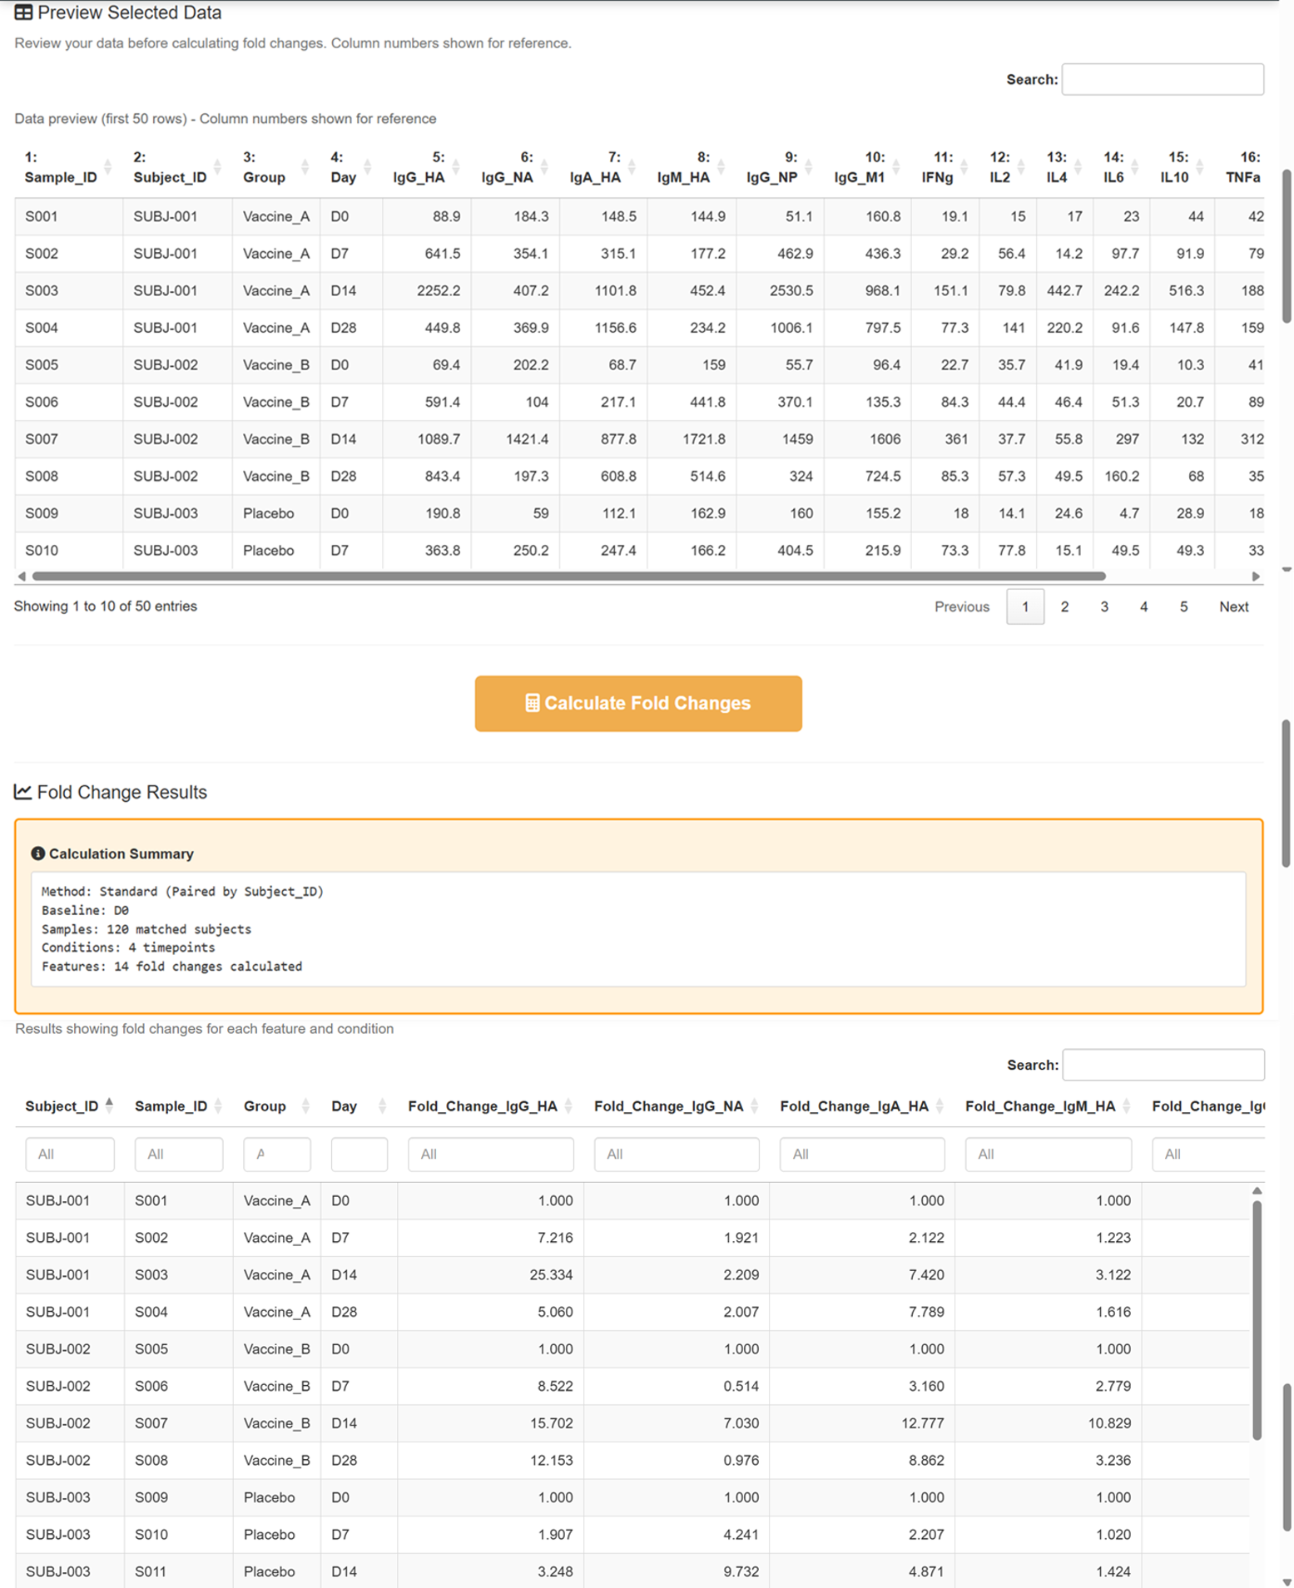Image resolution: width=1294 pixels, height=1588 pixels.
Task: Sort preview table by IgG_NA column
Action: pos(515,167)
